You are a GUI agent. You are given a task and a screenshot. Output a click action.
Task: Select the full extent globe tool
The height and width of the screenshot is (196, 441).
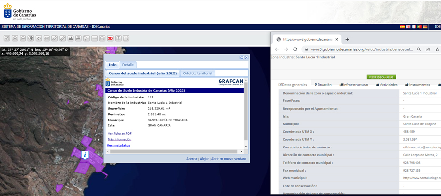[x=31, y=38]
